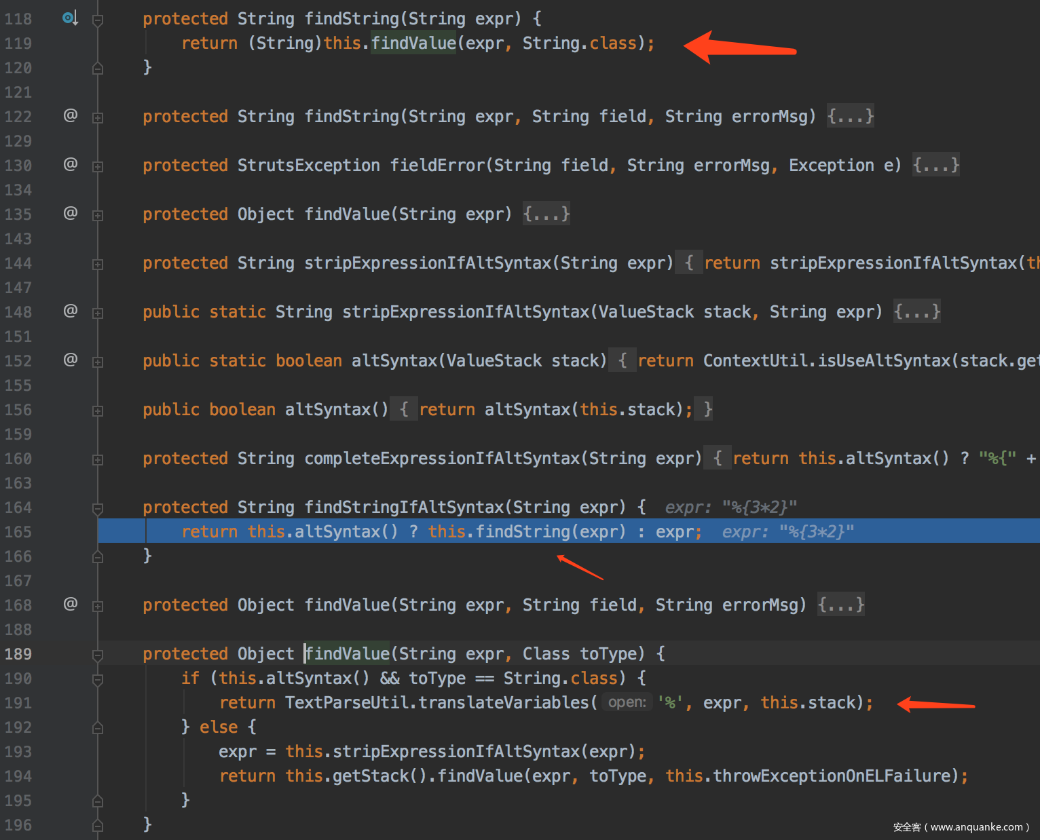
Task: Click the inline debug hint expr: "%{3*2}" on line 164
Action: 731,508
